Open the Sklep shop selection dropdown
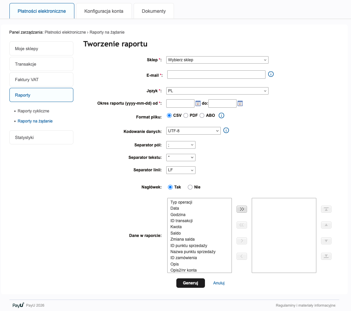Viewport: 351px width, 311px height. pyautogui.click(x=217, y=60)
